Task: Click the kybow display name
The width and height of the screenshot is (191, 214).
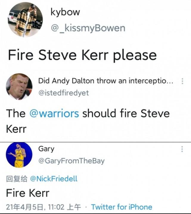Action: pos(65,12)
